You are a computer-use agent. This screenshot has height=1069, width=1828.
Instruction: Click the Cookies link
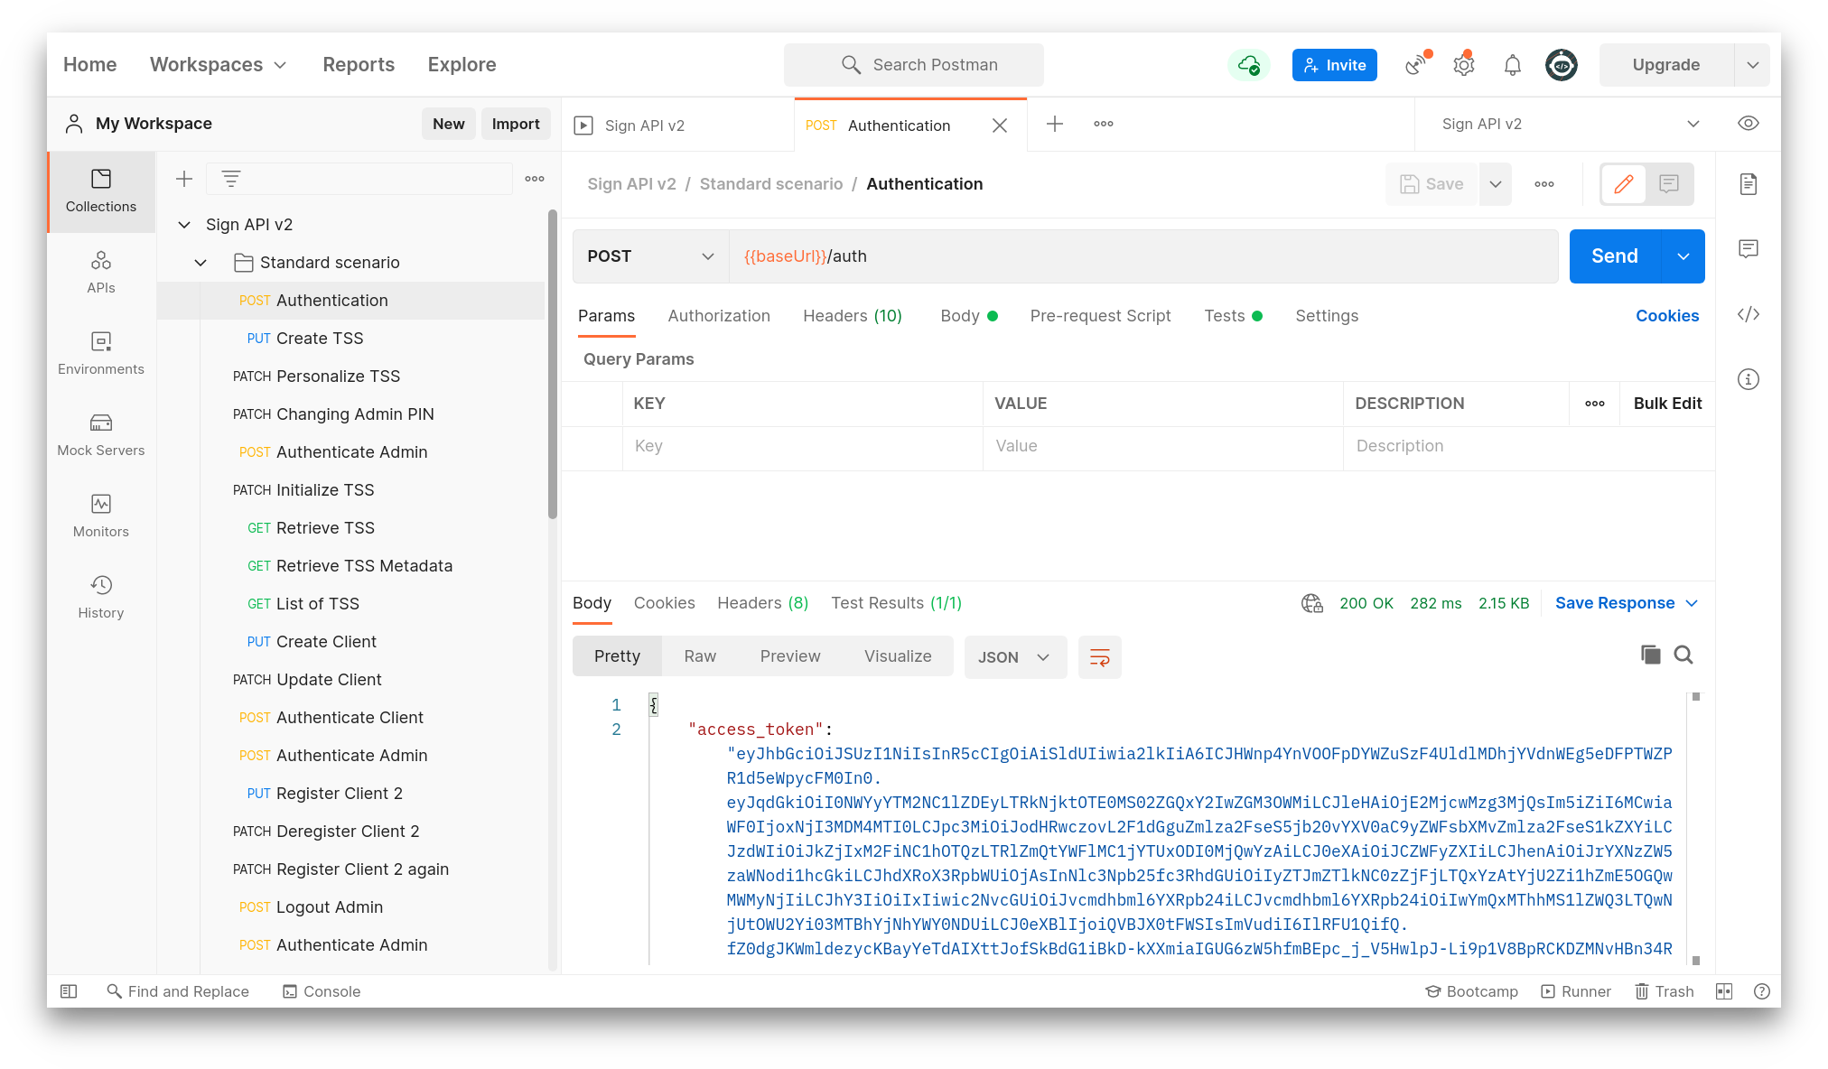(x=1666, y=316)
